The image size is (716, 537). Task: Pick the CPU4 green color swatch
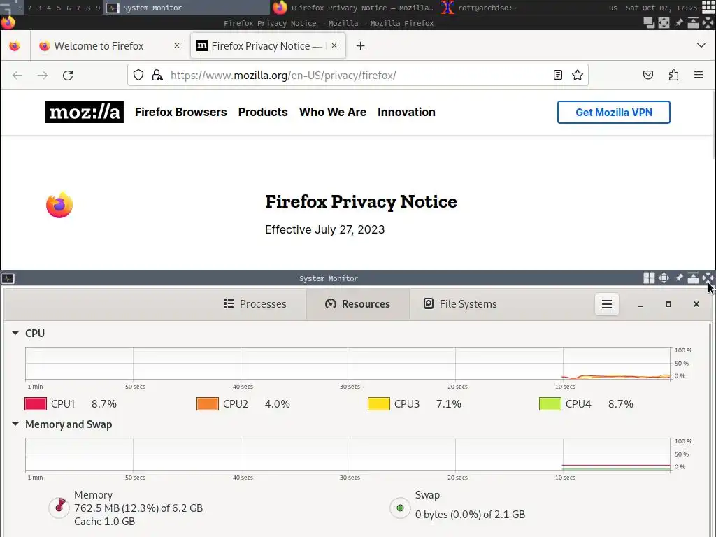550,403
